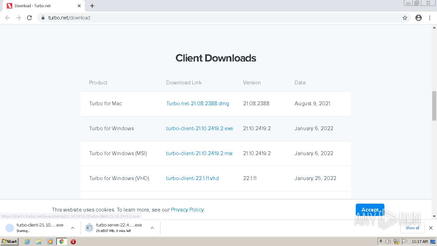Close the Download - Turbo.net tab

point(79,6)
